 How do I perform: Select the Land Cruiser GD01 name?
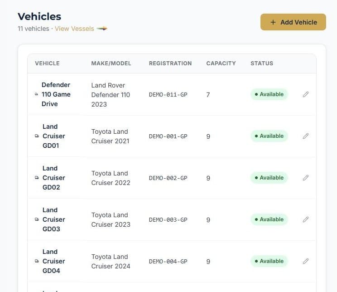click(54, 136)
